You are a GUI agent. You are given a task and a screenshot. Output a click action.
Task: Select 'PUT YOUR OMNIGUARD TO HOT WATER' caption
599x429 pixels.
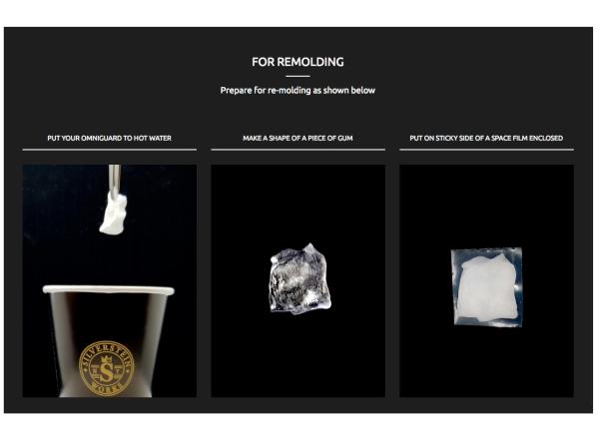tap(109, 138)
